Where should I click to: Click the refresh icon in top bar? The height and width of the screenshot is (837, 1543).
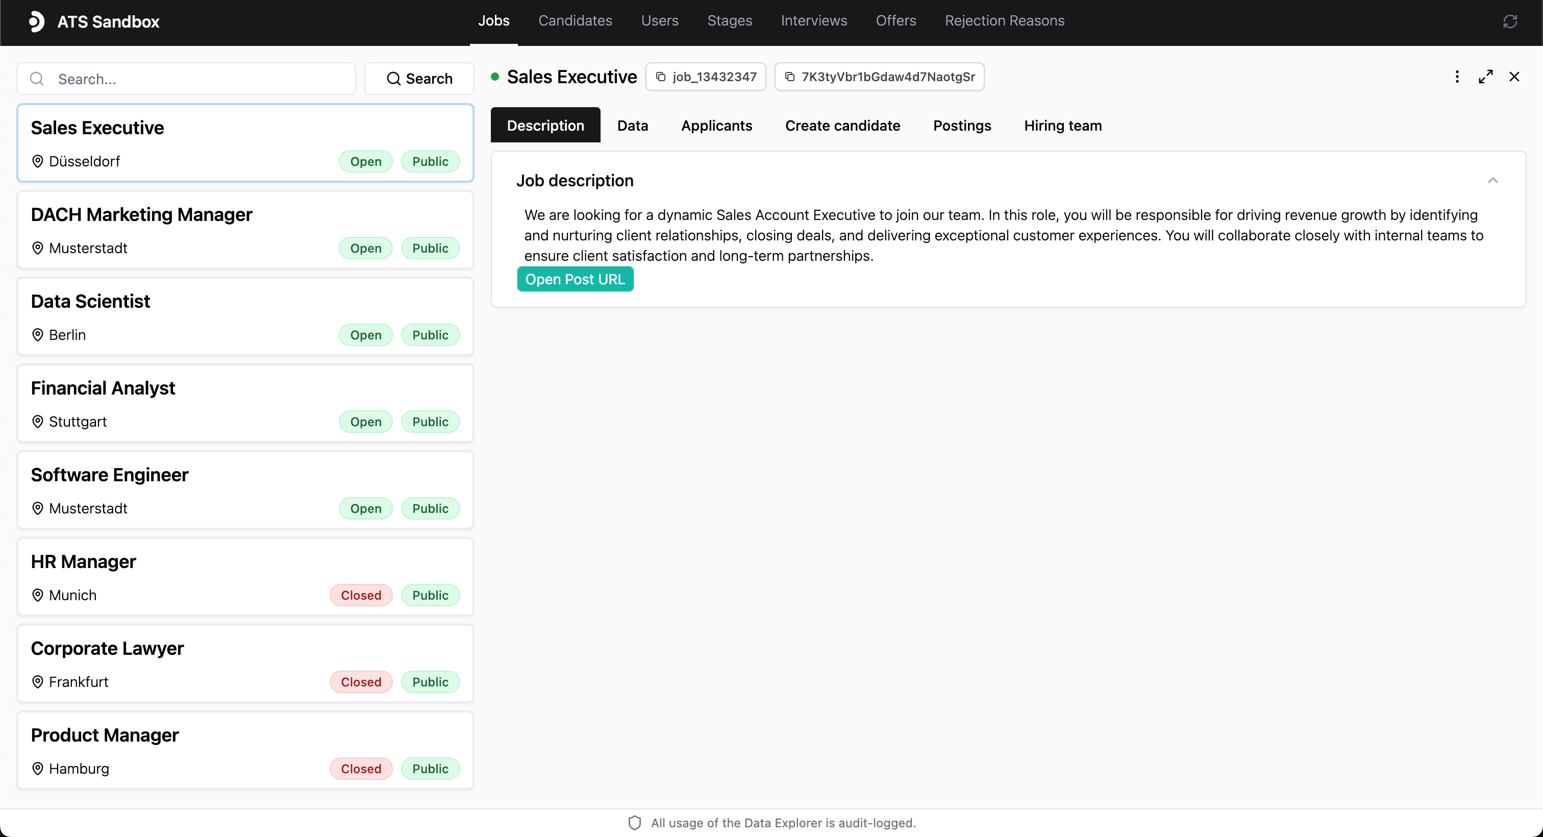click(1510, 21)
